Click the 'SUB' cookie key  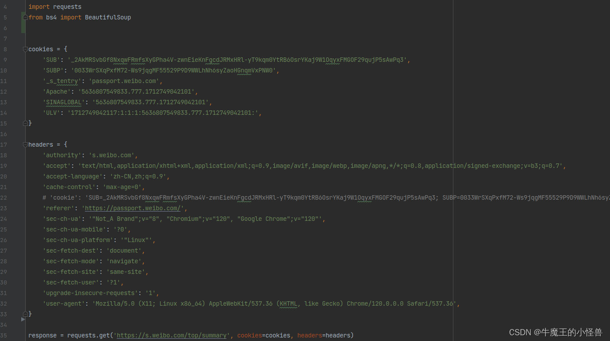coord(51,60)
